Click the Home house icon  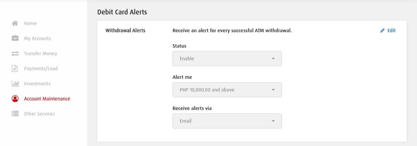[x=15, y=23]
